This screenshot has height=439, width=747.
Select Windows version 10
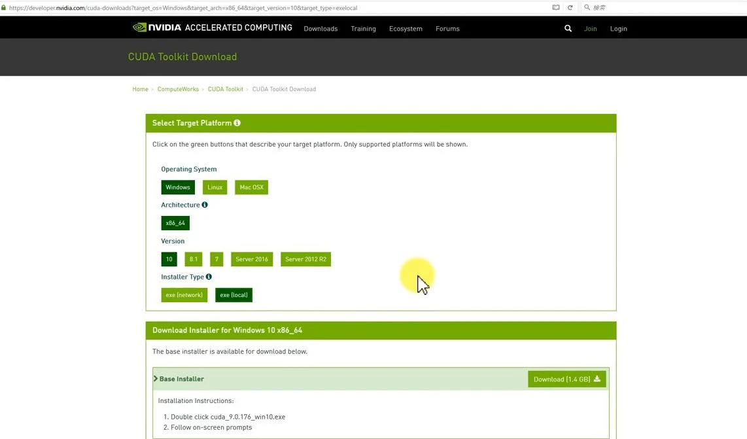tap(169, 259)
